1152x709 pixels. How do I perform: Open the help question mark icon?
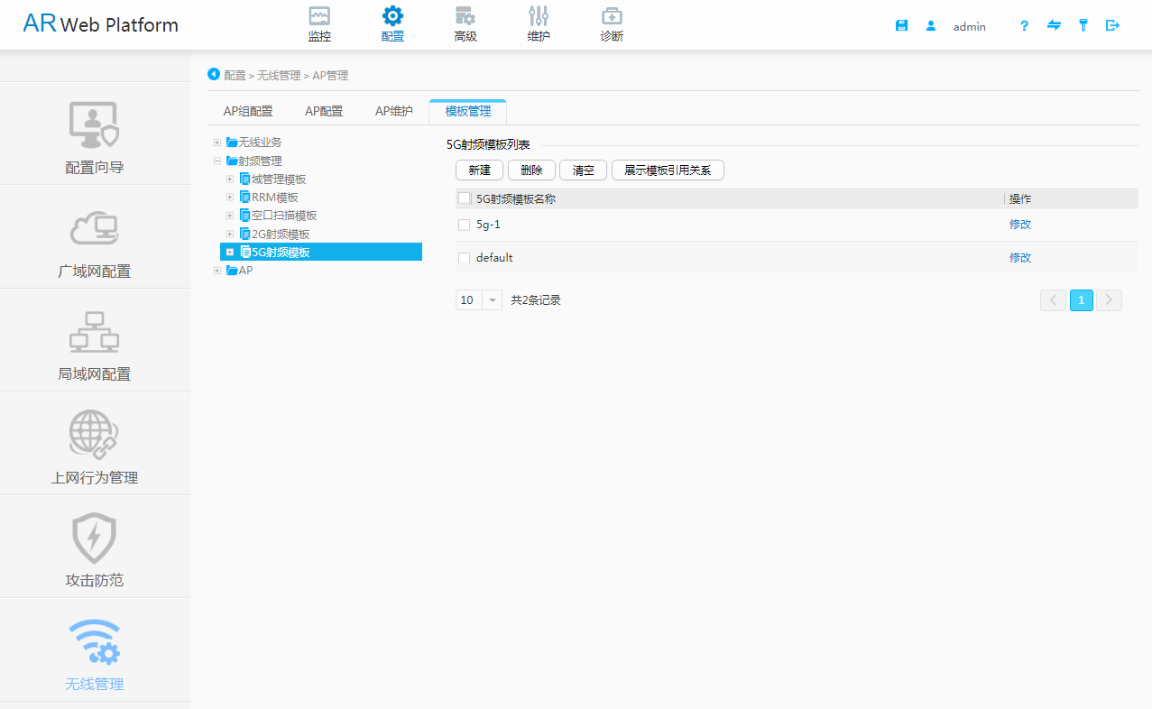[1024, 26]
